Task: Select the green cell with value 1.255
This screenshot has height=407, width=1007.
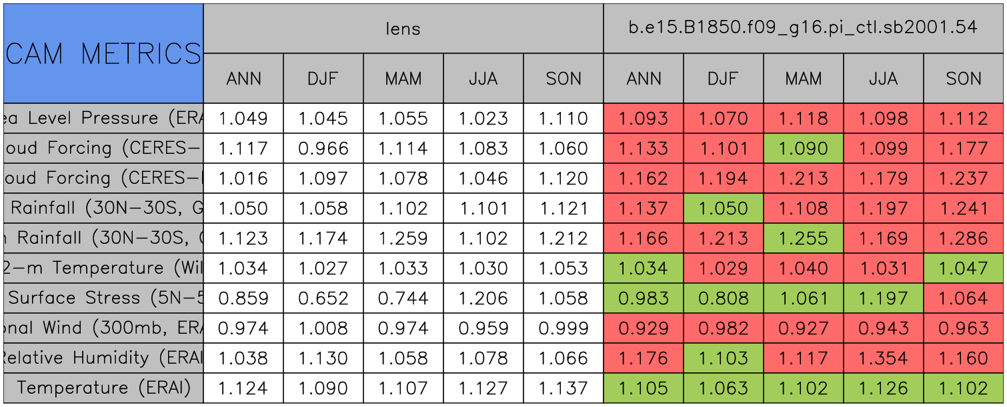Action: tap(803, 238)
